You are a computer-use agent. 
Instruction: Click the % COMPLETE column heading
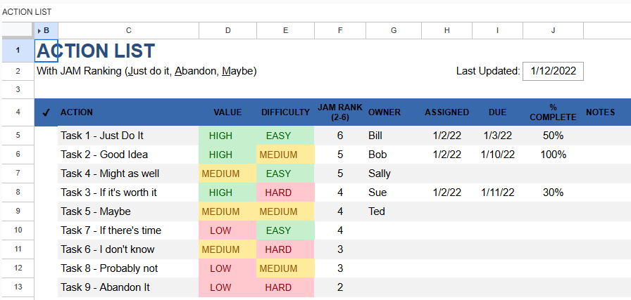point(553,112)
